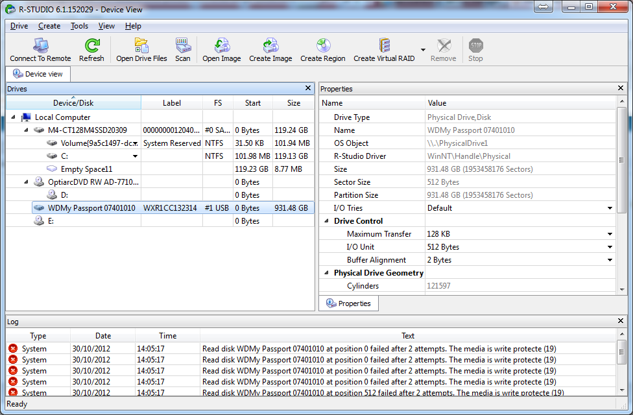
Task: Sort by the Start column header
Action: coord(253,103)
